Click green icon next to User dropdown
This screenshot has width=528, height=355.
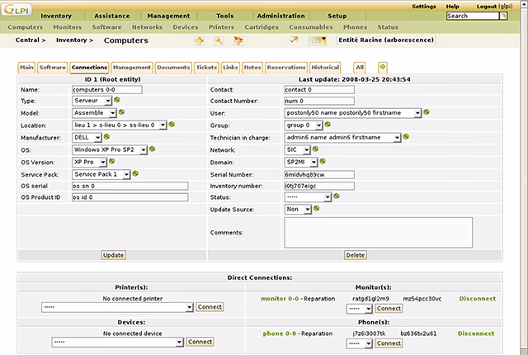(x=427, y=111)
